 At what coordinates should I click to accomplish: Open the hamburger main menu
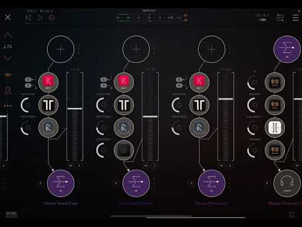[296, 18]
